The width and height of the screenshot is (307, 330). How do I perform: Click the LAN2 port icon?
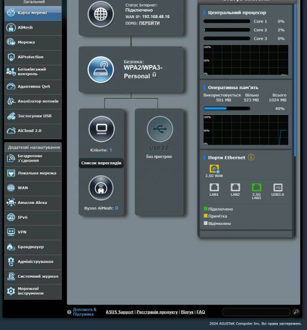tap(235, 188)
